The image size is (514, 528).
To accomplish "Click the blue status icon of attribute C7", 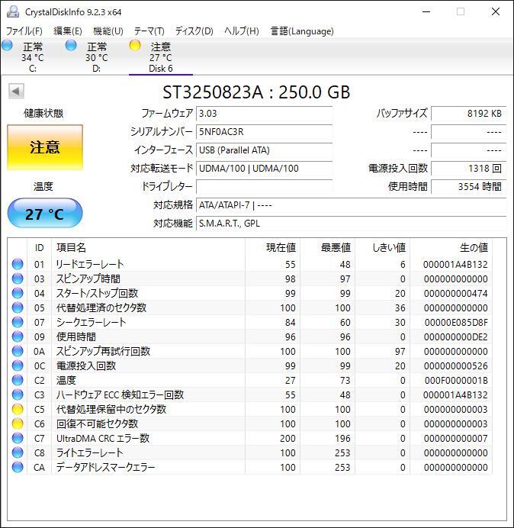I will (18, 438).
